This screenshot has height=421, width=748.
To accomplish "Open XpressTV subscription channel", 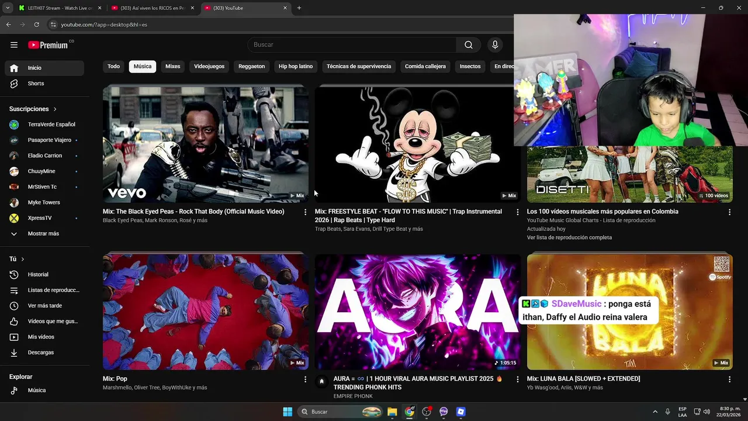I will (44, 218).
